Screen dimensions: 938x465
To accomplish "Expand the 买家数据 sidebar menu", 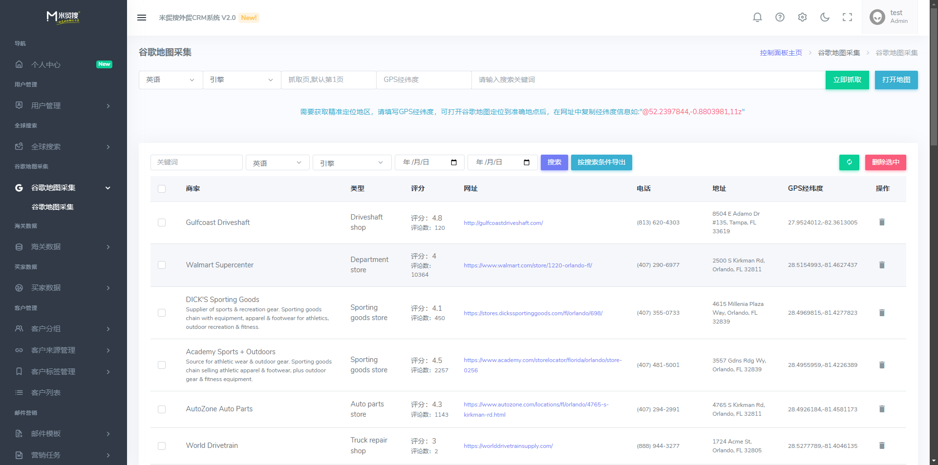I will [x=64, y=288].
